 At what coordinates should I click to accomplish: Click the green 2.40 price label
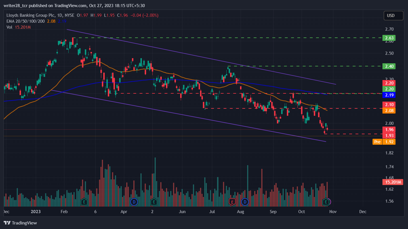389,66
